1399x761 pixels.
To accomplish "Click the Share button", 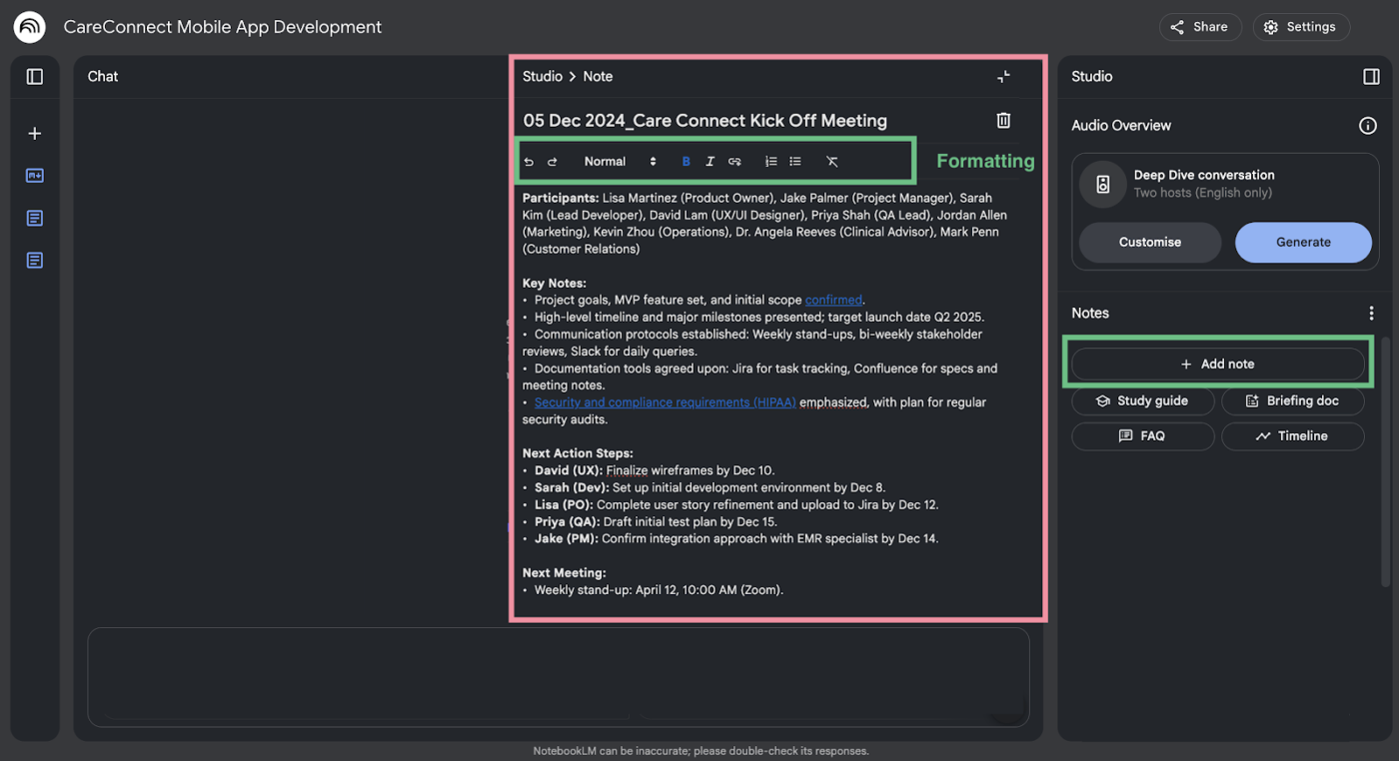I will coord(1200,27).
